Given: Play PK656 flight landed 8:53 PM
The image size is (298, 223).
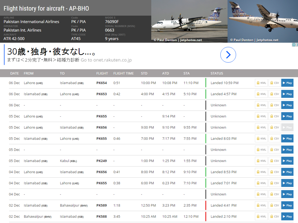Looking at the screenshot, I should (x=287, y=172).
